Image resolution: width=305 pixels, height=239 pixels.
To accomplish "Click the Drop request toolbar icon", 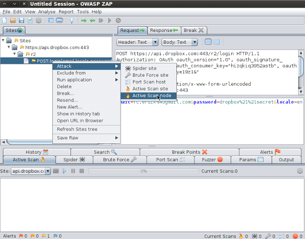I will 118,20.
